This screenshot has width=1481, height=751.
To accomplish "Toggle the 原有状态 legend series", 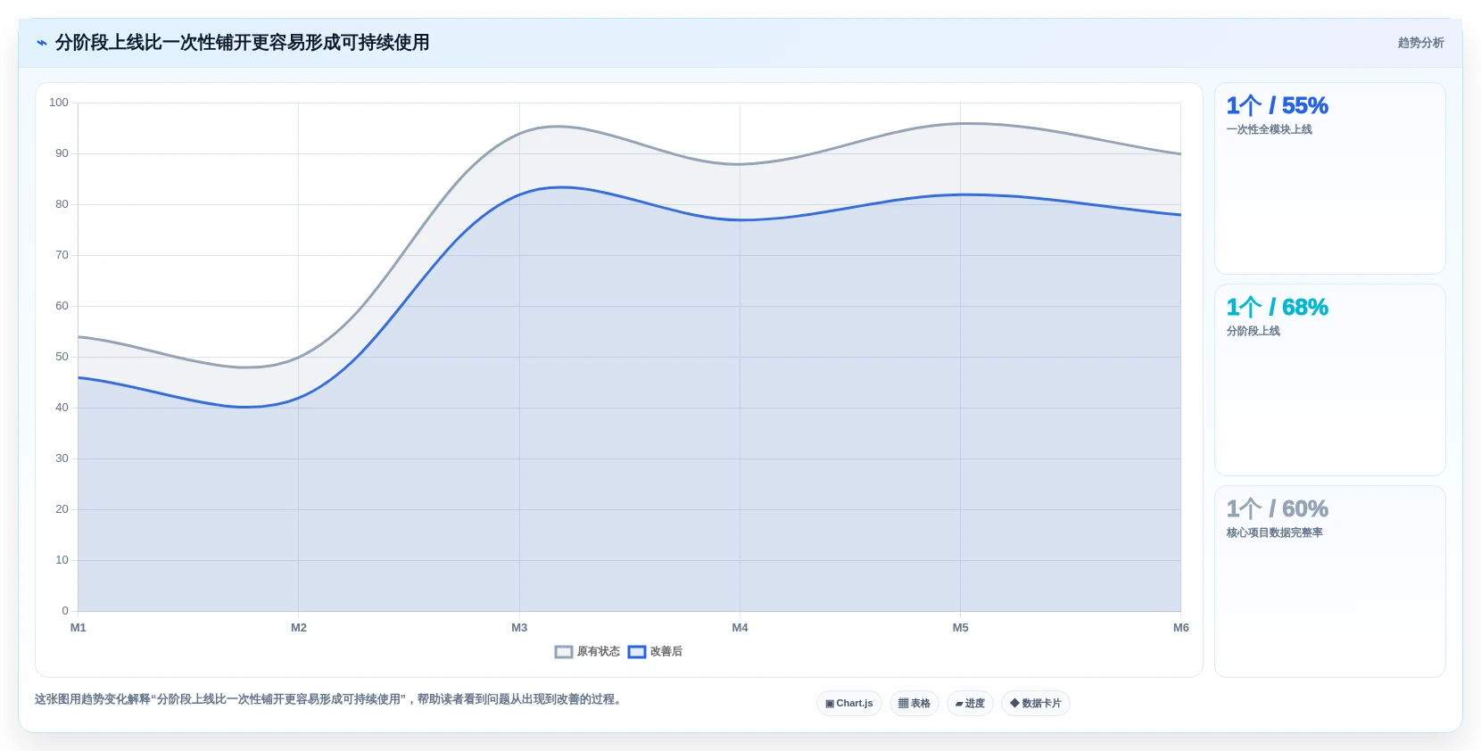I will point(587,652).
